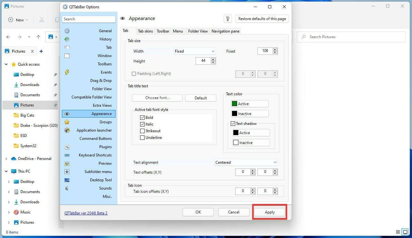
Task: Click the Keyboard Shortcuts keyboard icon
Action: tap(67, 155)
